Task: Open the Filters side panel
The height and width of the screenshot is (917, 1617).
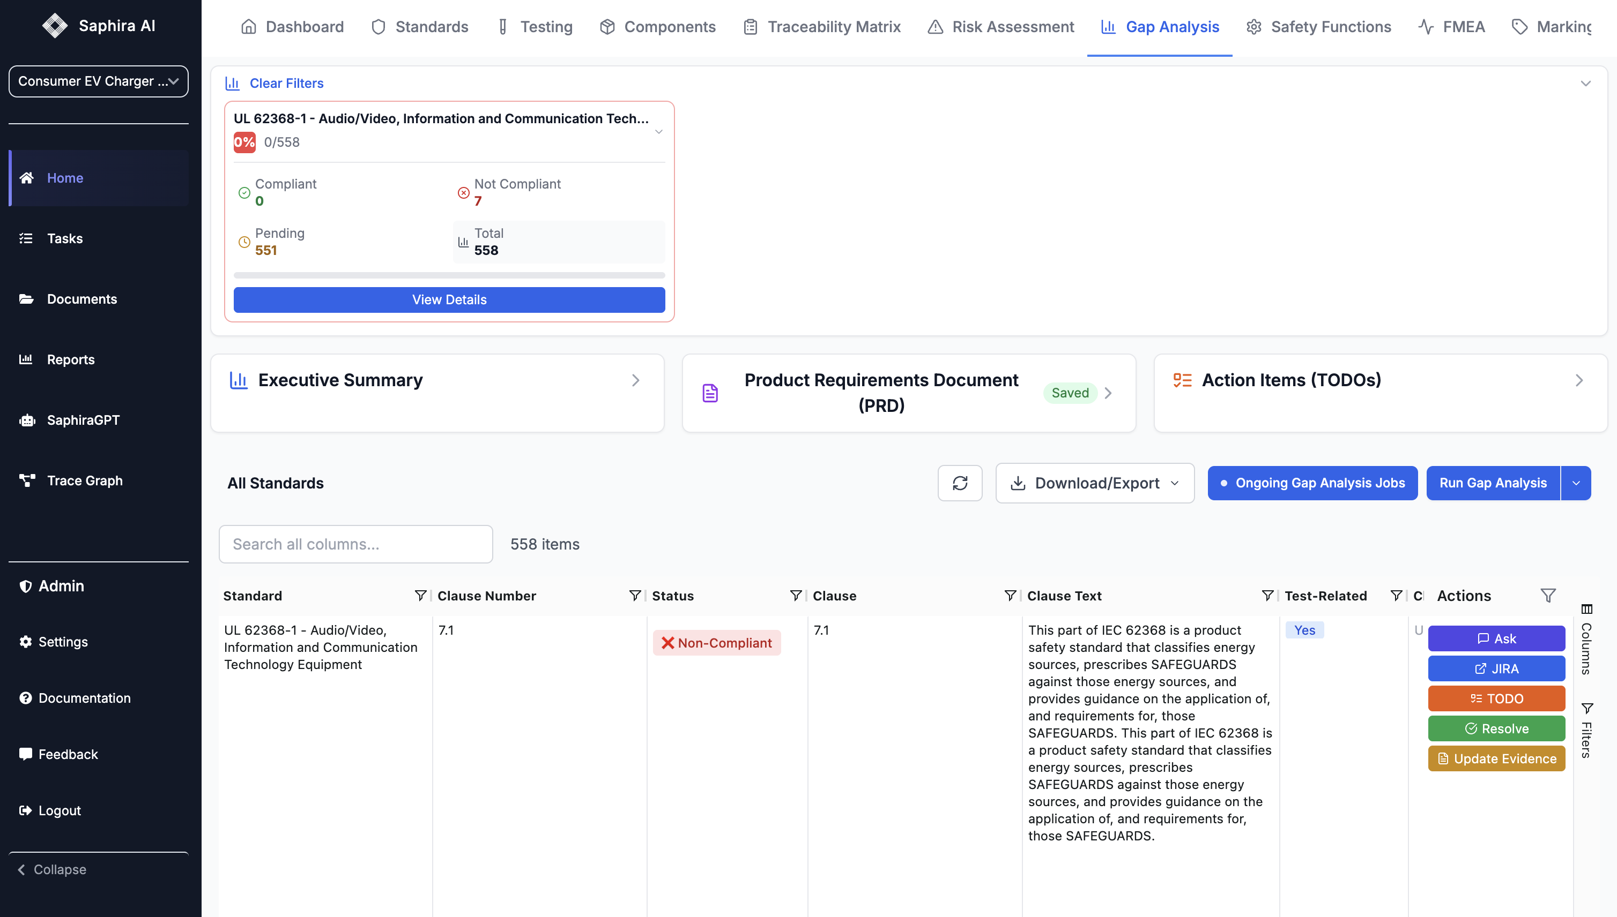Action: click(x=1586, y=731)
